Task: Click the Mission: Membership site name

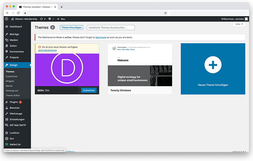Action: click(x=26, y=19)
